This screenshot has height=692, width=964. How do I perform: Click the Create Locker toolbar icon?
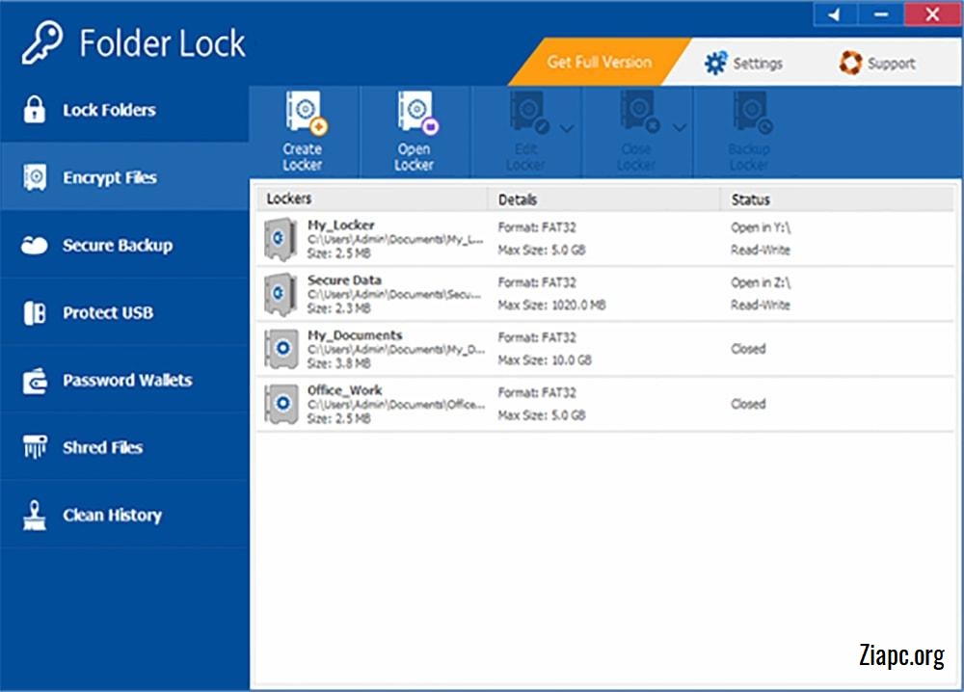tap(305, 113)
